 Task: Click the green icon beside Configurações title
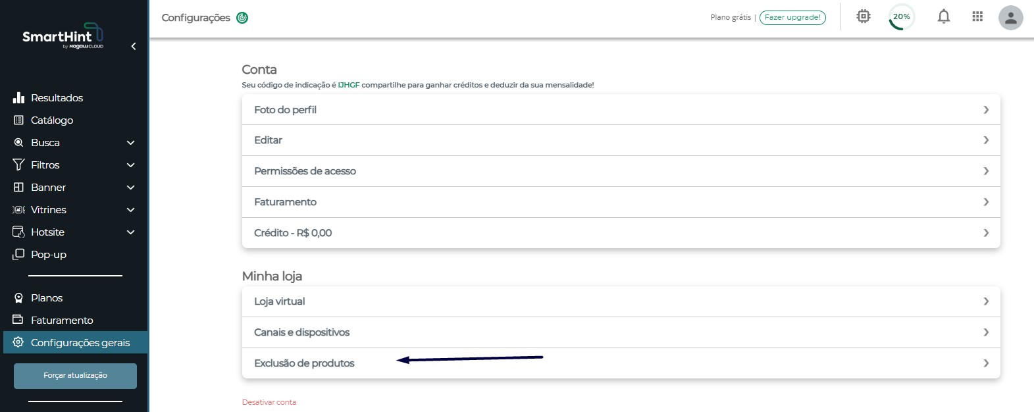(x=242, y=18)
